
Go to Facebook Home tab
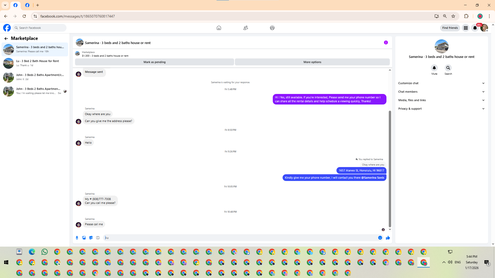point(219,28)
